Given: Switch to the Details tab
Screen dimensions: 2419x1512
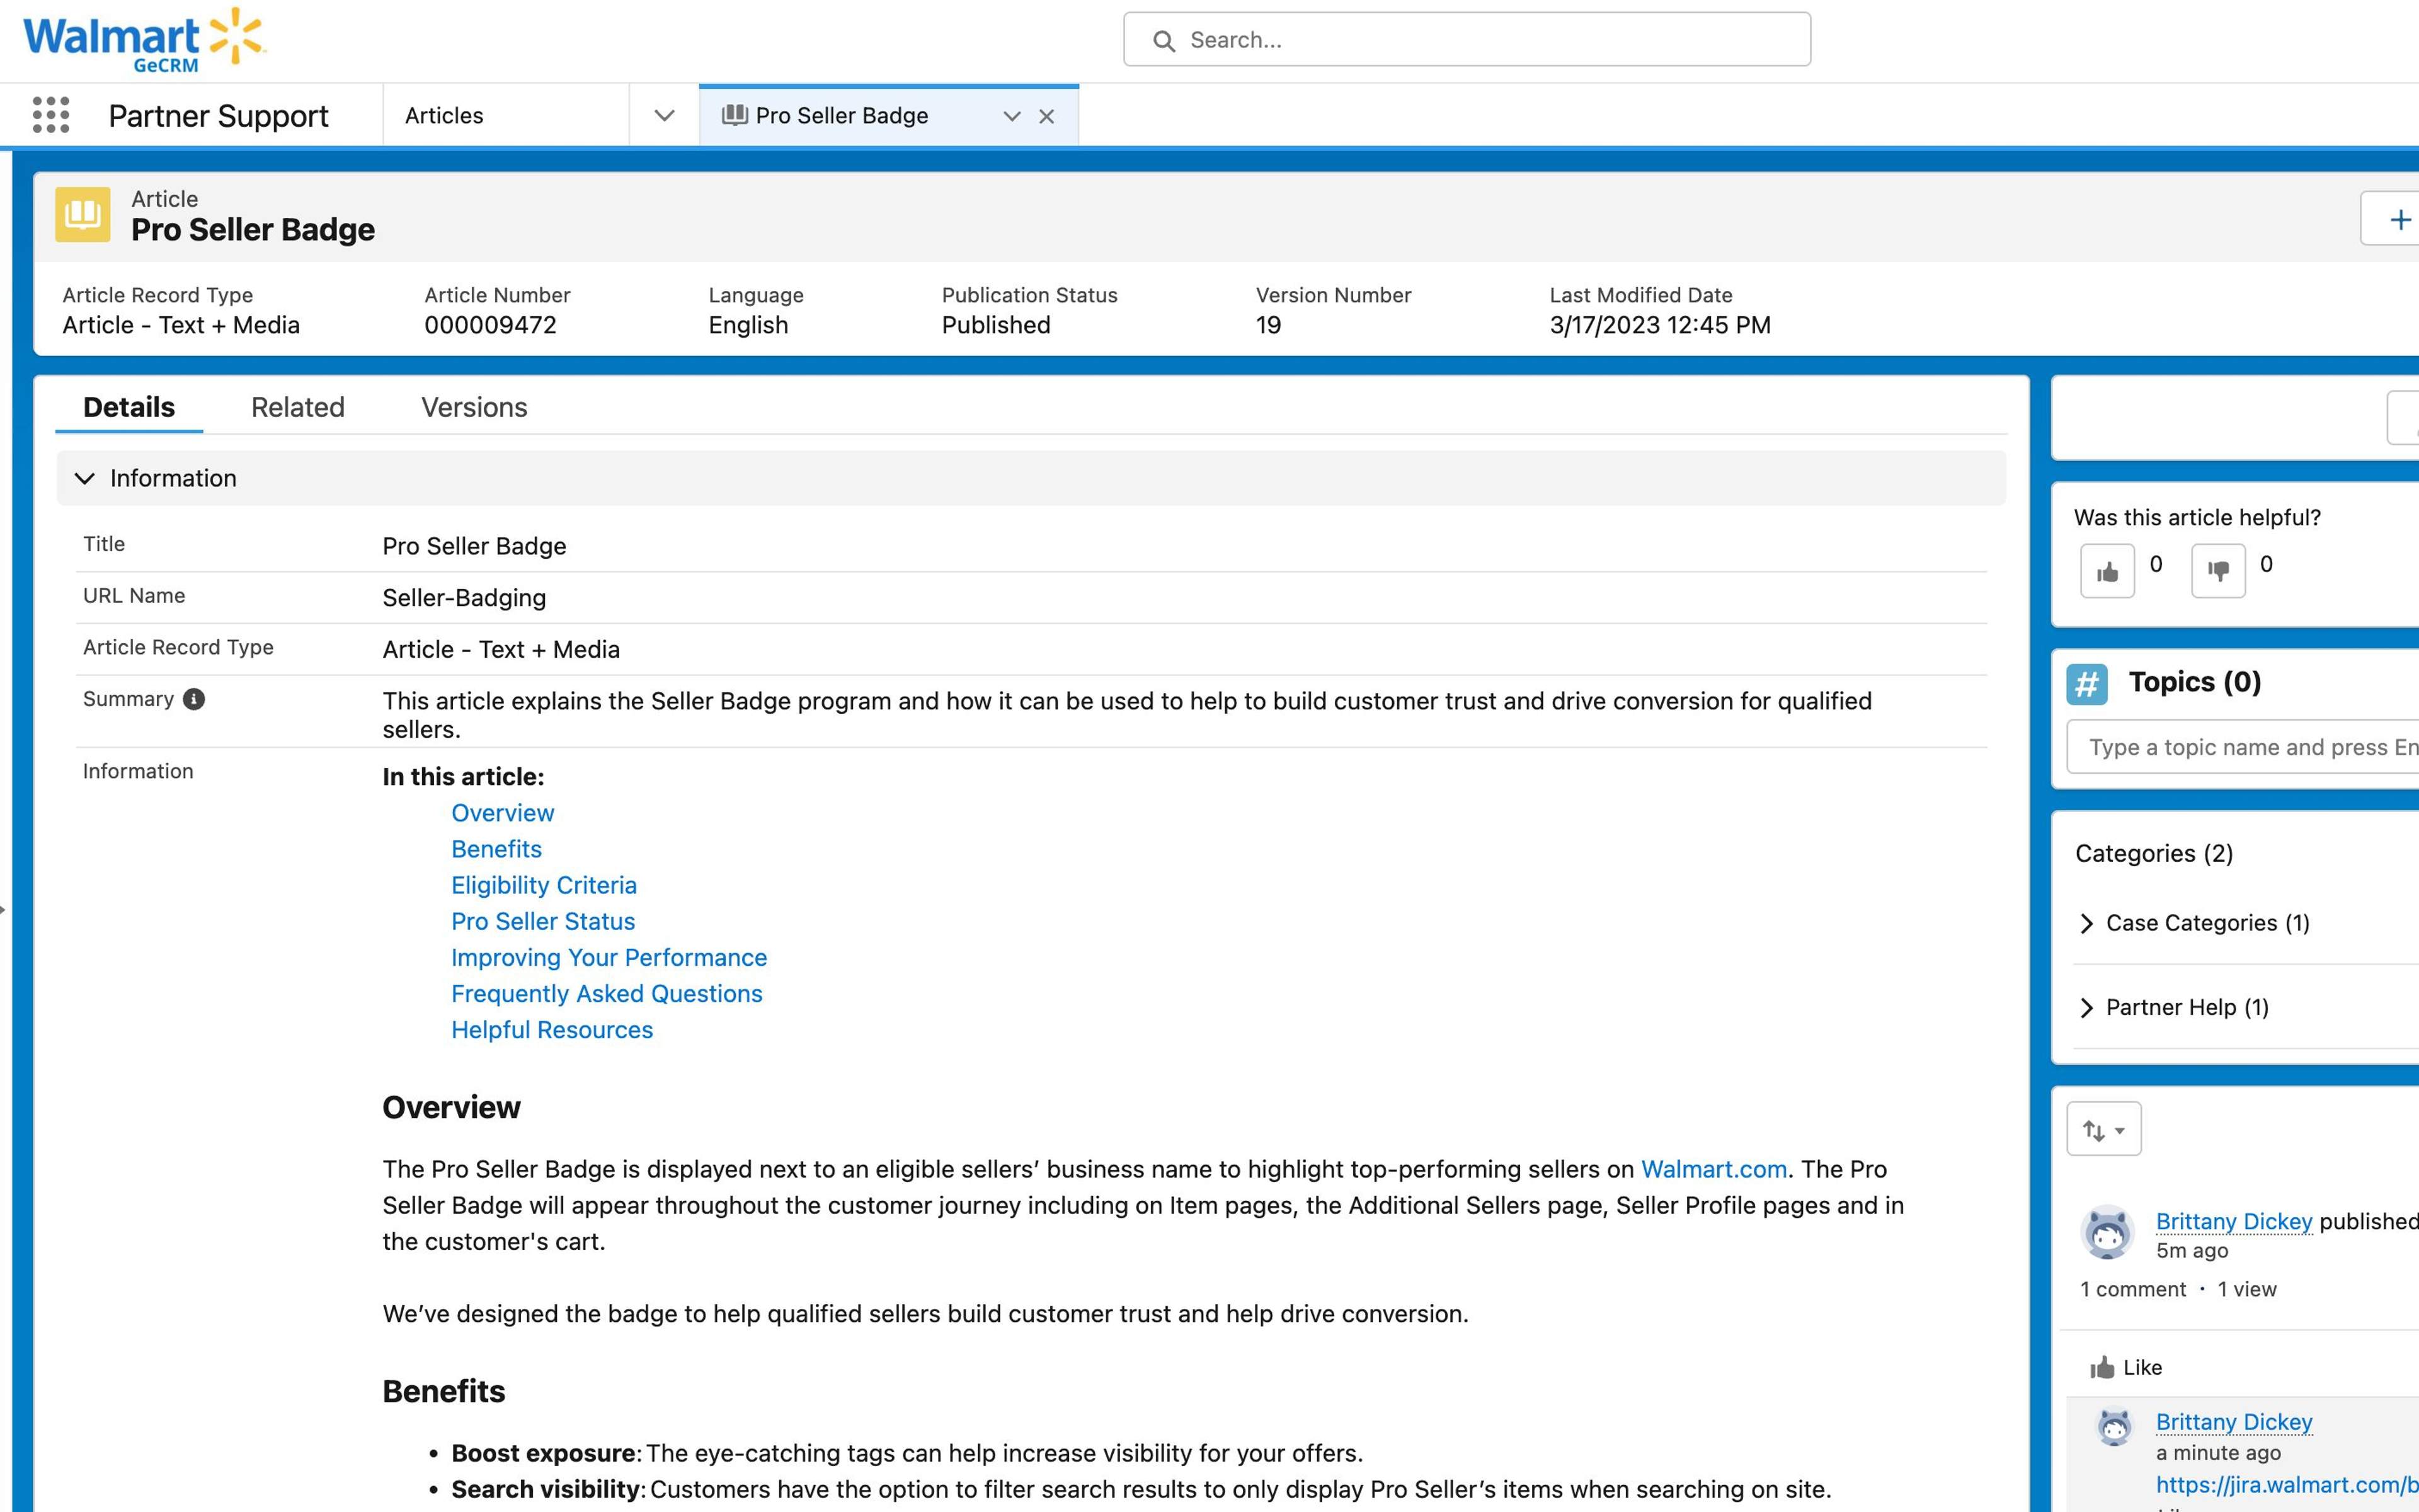Looking at the screenshot, I should (129, 407).
